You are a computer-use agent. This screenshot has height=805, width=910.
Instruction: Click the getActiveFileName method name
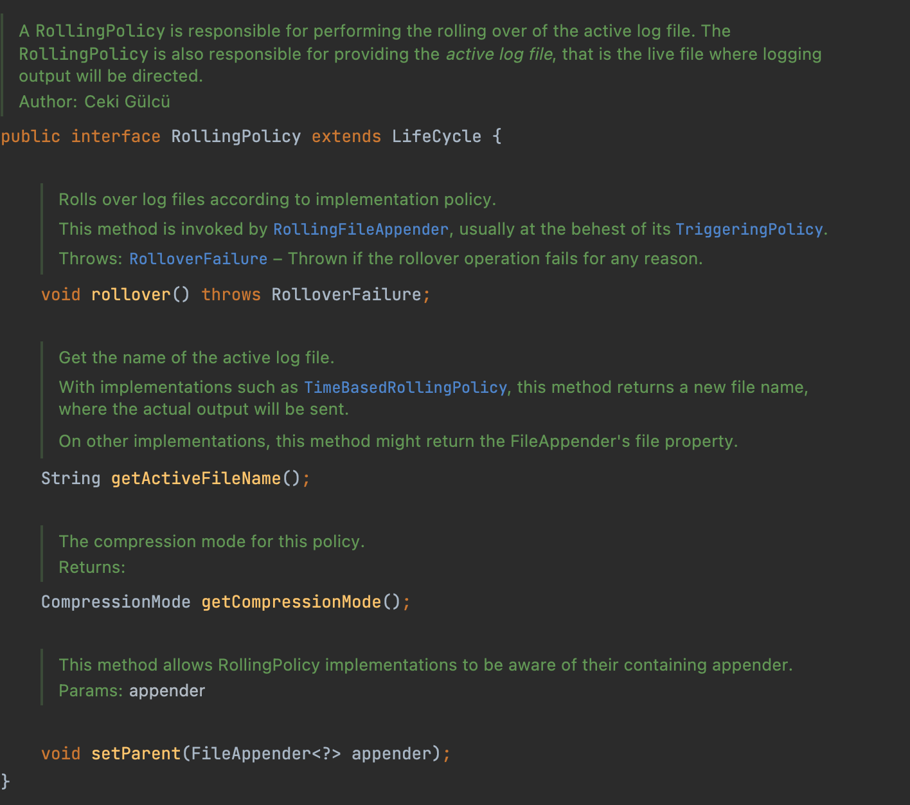[x=196, y=478]
